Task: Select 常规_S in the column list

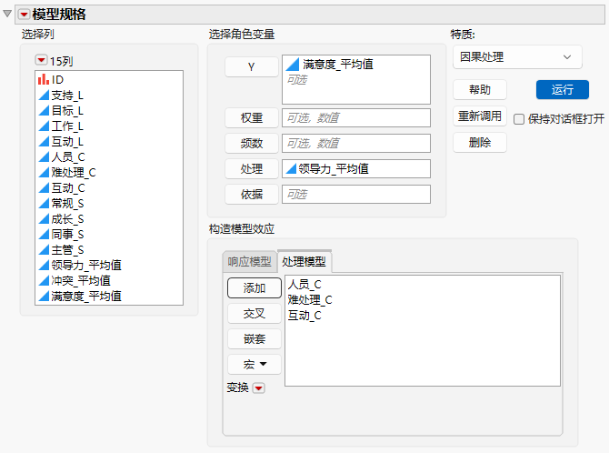Action: click(67, 204)
